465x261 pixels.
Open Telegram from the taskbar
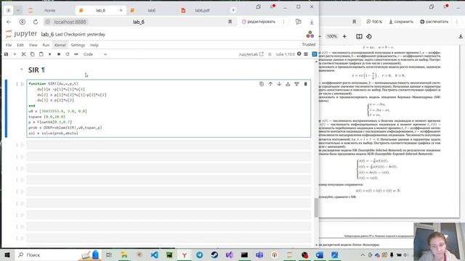tap(199, 254)
